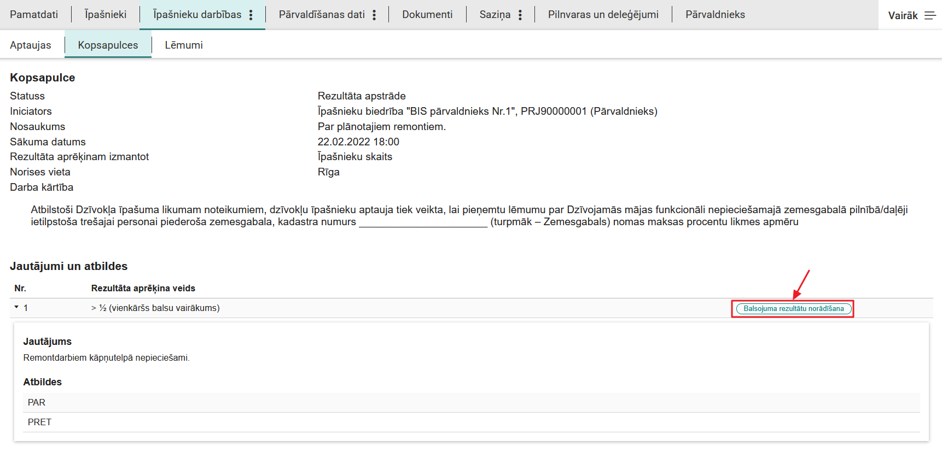Open the Dokumenti tab

pos(427,15)
